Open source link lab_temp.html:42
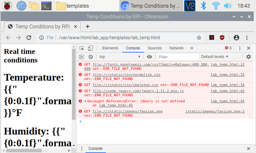This screenshot has width=256, height=153. (x=227, y=91)
